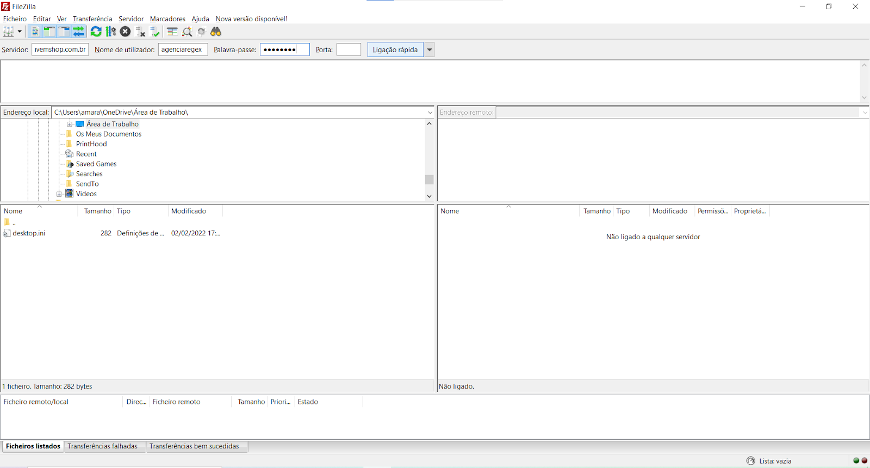Click the red activity indicator light

(x=865, y=461)
